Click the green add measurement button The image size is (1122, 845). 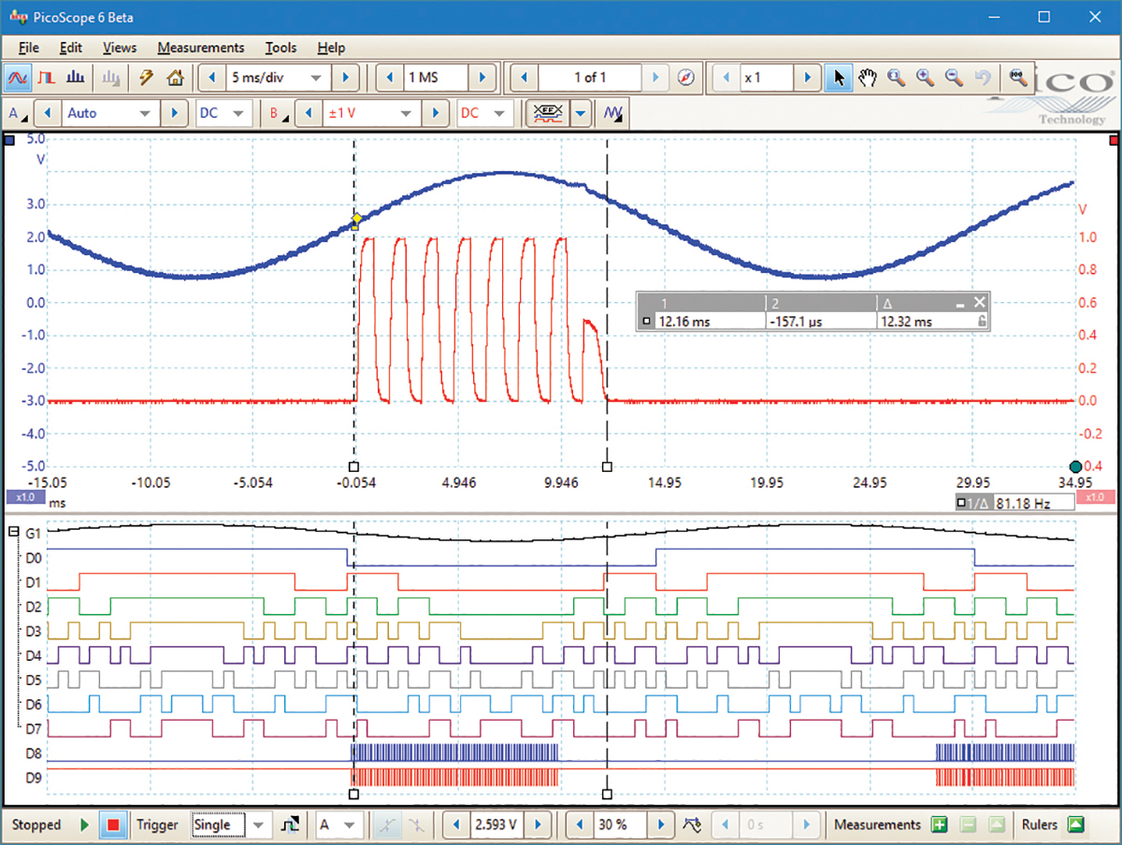(x=939, y=825)
